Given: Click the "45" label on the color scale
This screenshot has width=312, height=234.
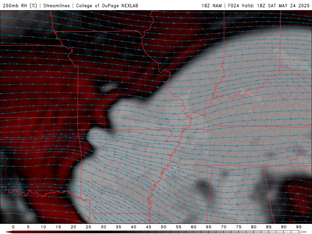Looking at the screenshot, I should pos(149,227).
